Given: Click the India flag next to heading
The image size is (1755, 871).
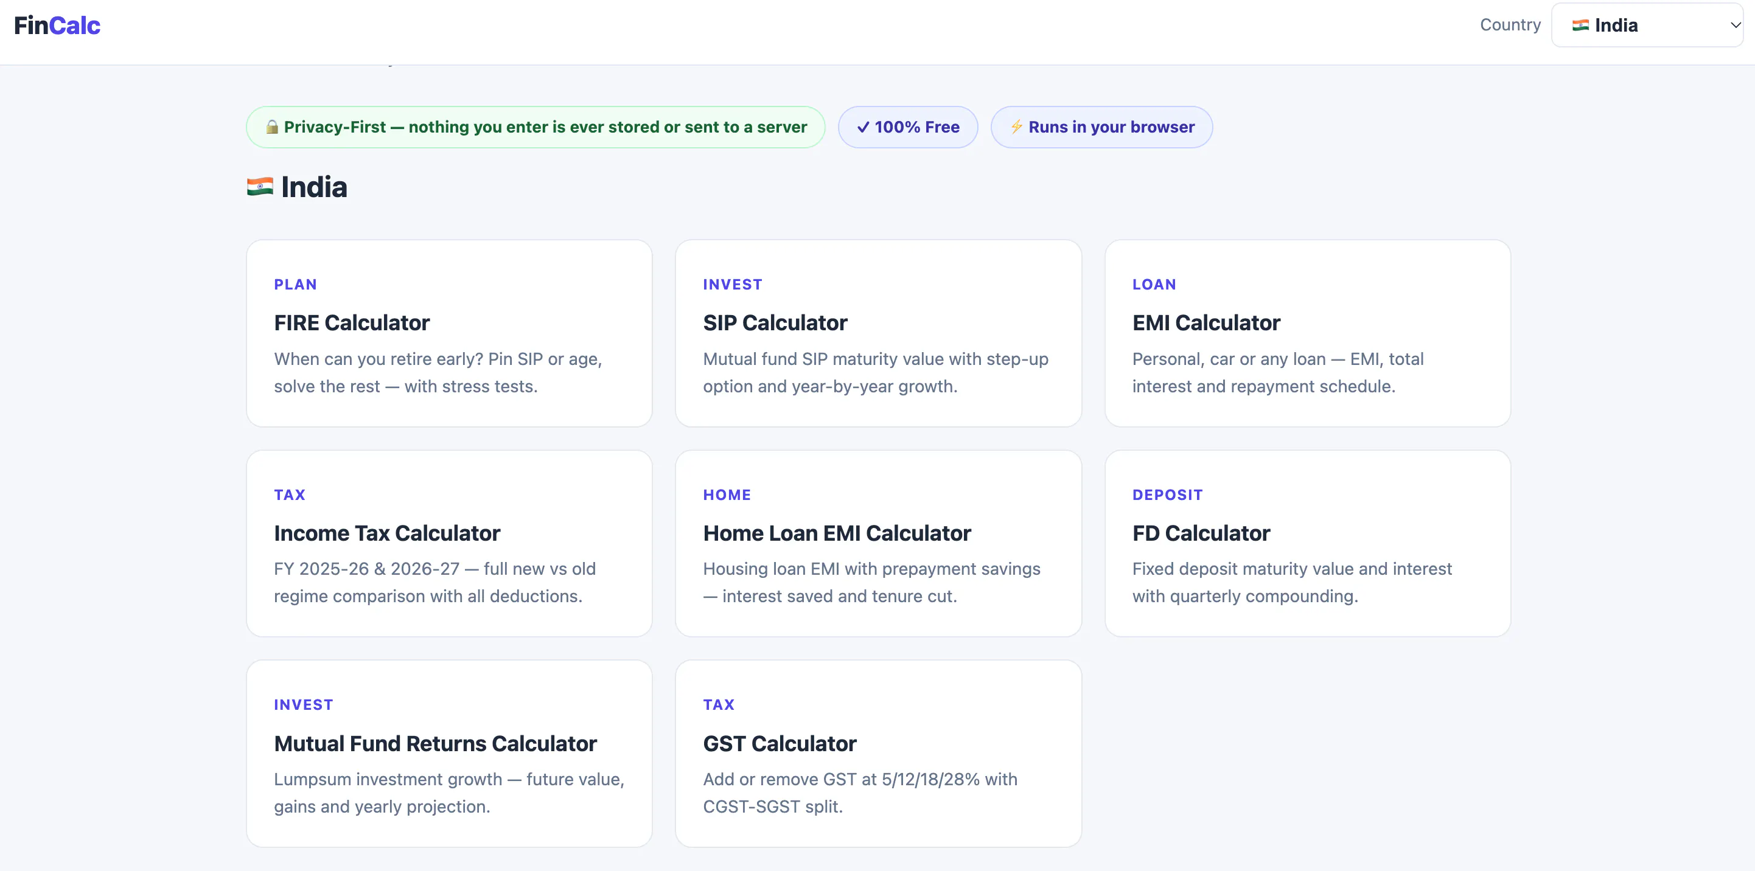Looking at the screenshot, I should [x=260, y=187].
